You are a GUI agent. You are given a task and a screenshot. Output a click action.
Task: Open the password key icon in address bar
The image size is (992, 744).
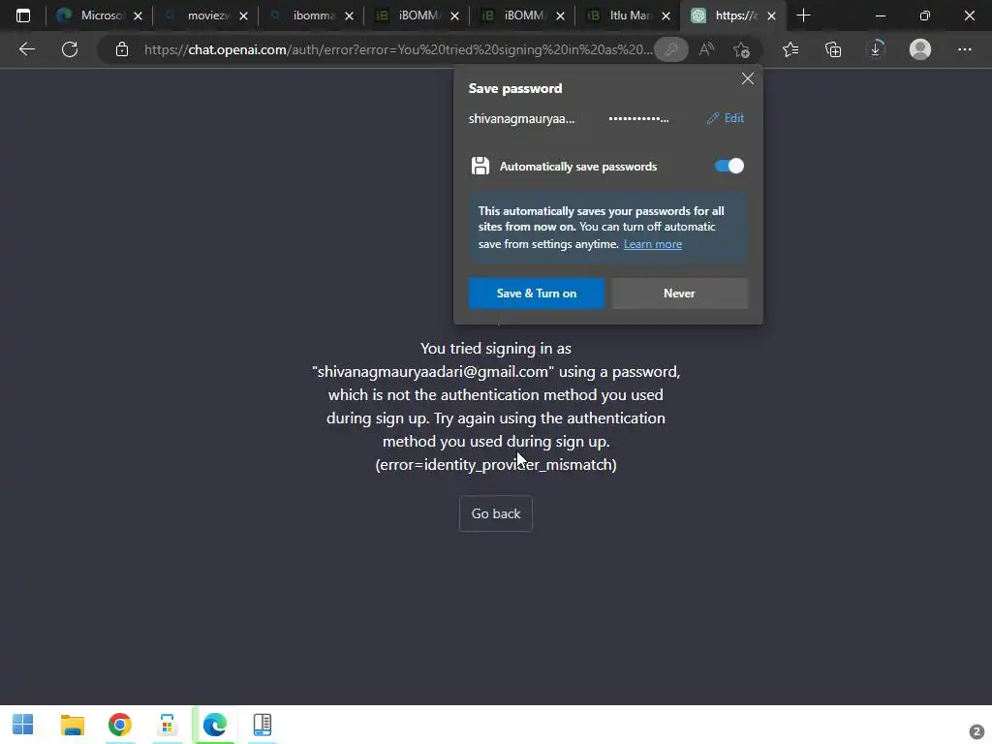tap(671, 49)
